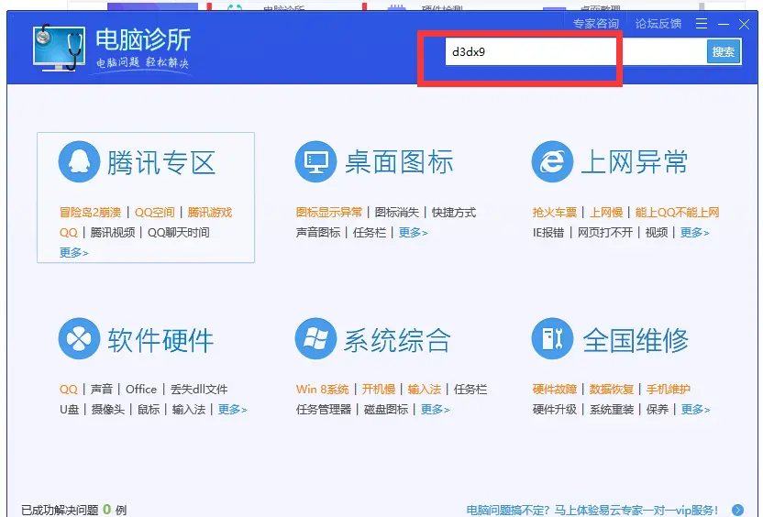This screenshot has height=517, width=763.
Task: Select 开机慢 link
Action: click(x=379, y=390)
